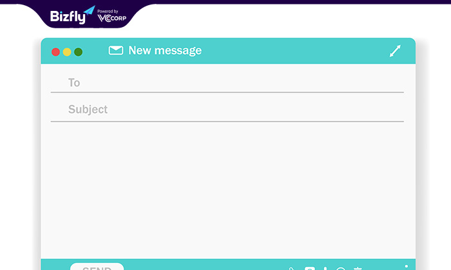Click the red close dot
Viewport: 451px width, 270px height.
tap(55, 52)
